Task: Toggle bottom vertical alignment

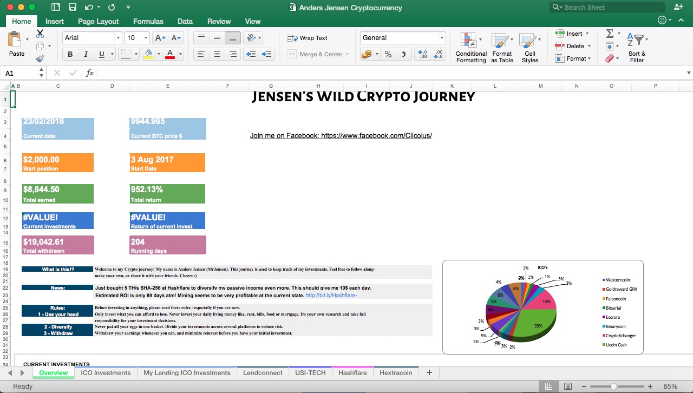Action: click(x=233, y=38)
